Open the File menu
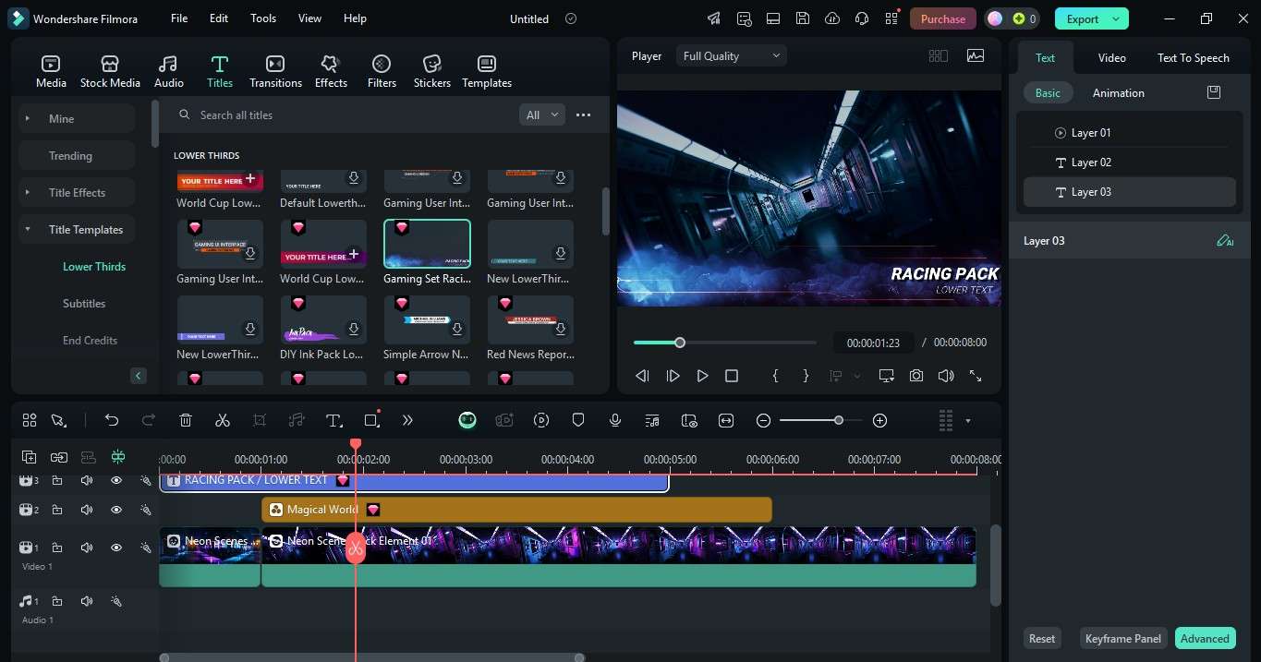Screen dimensions: 1261x662 pyautogui.click(x=179, y=18)
